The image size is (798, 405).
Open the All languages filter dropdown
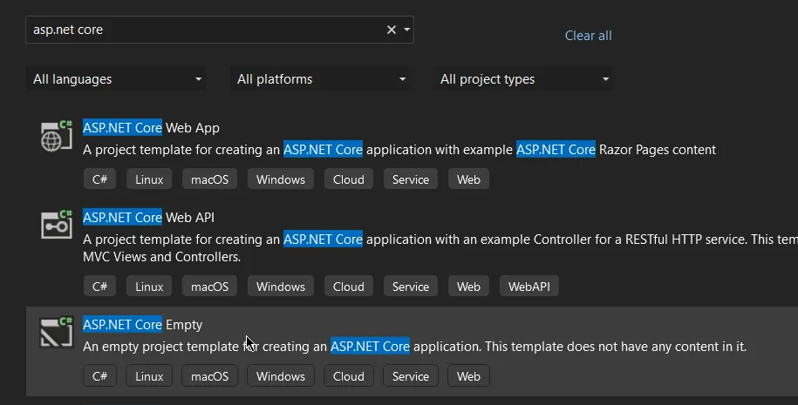coord(116,79)
